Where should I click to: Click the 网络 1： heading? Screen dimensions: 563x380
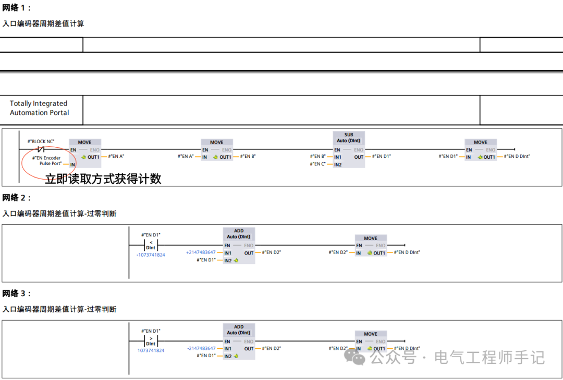tap(17, 7)
